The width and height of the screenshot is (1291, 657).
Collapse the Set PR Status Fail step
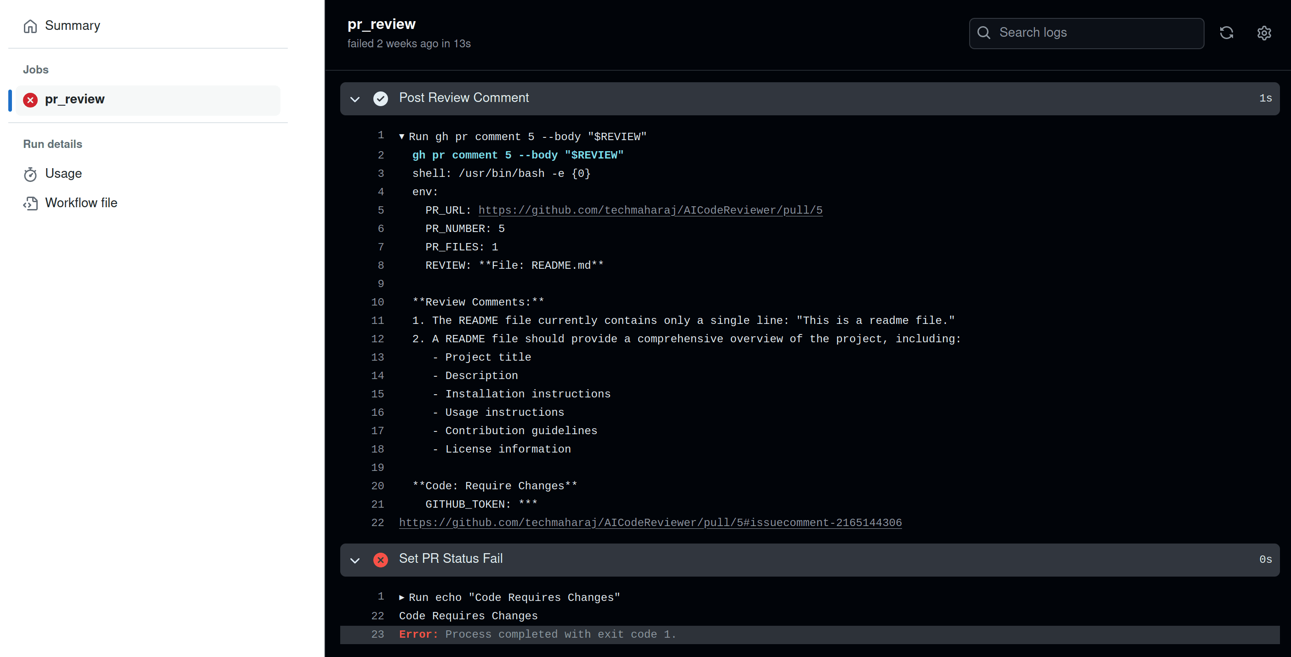pyautogui.click(x=355, y=561)
